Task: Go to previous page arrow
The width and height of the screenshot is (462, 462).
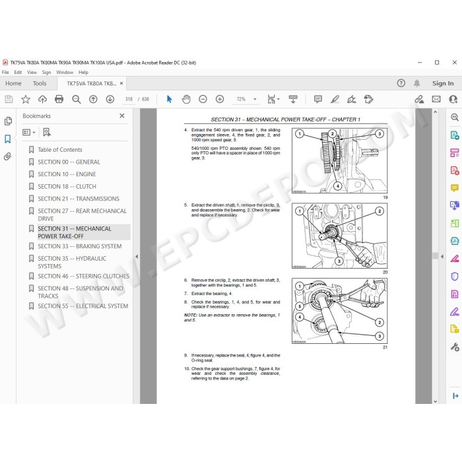Action: [93, 99]
